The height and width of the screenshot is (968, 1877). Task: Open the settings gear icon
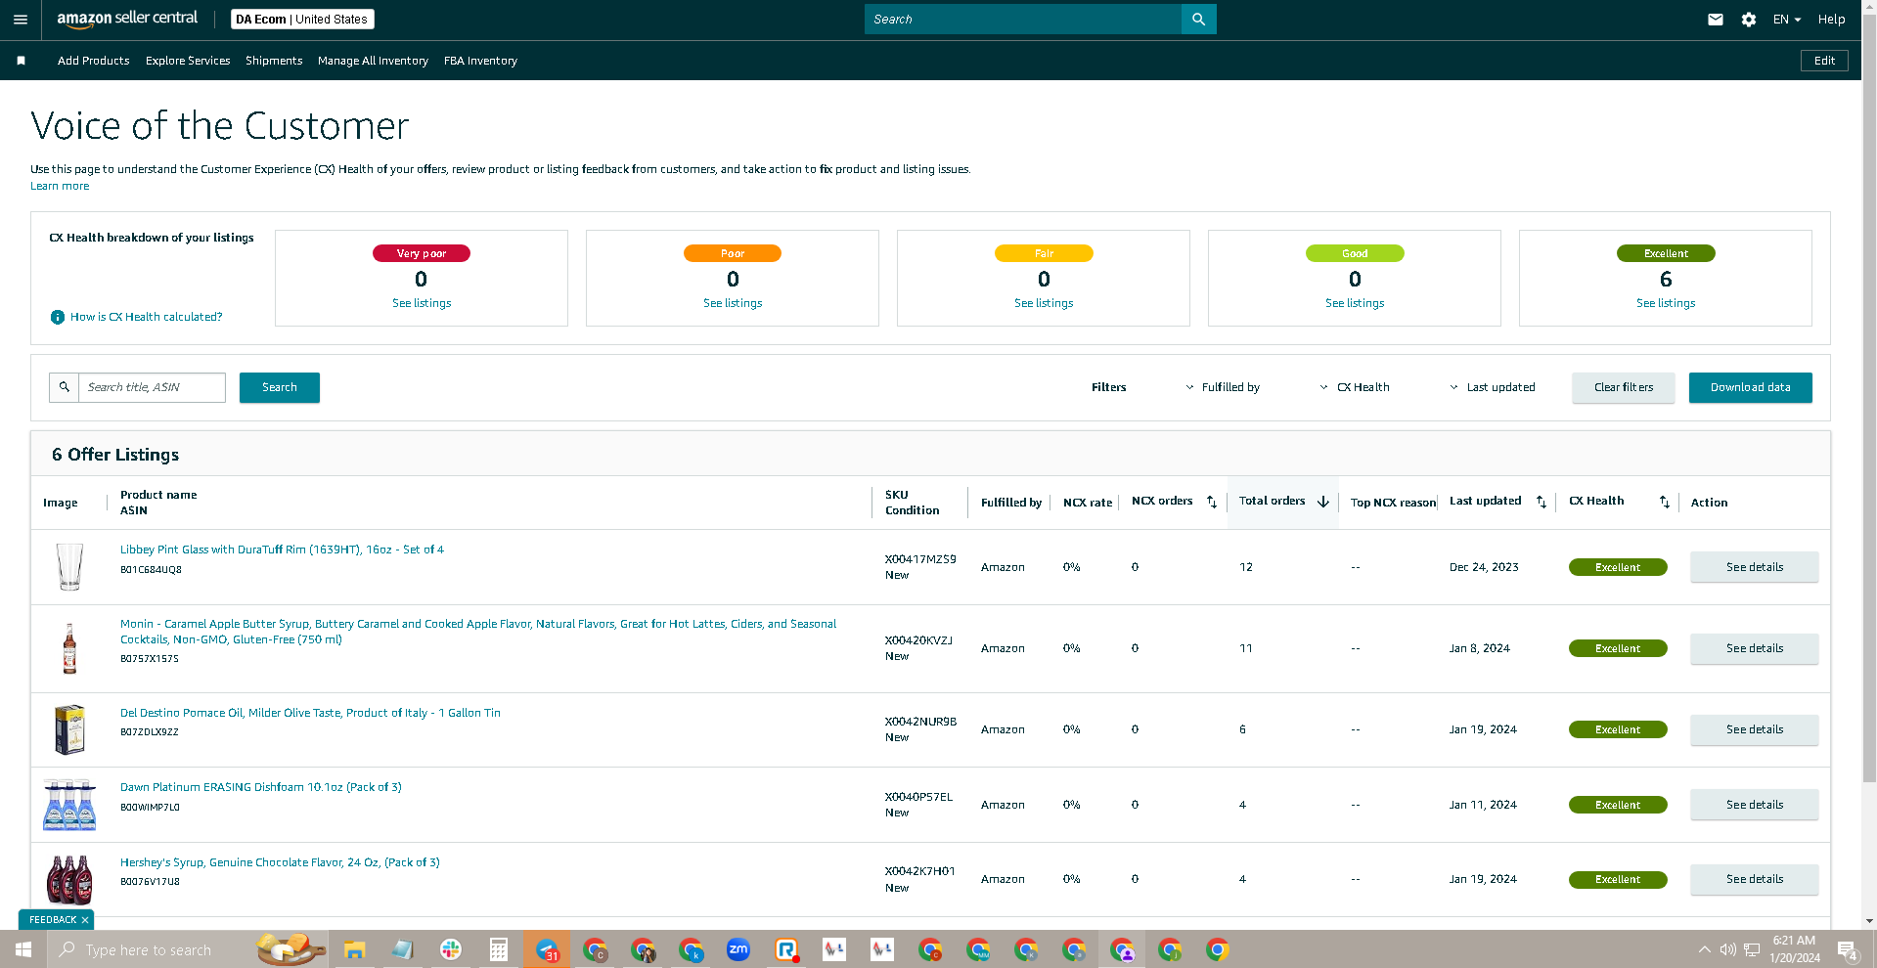(1749, 20)
